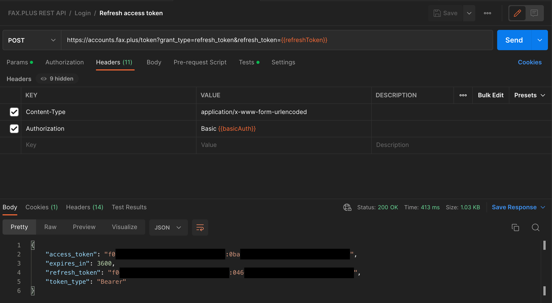This screenshot has height=303, width=552.
Task: Click the response body scrollbar thumb
Action: click(544, 245)
